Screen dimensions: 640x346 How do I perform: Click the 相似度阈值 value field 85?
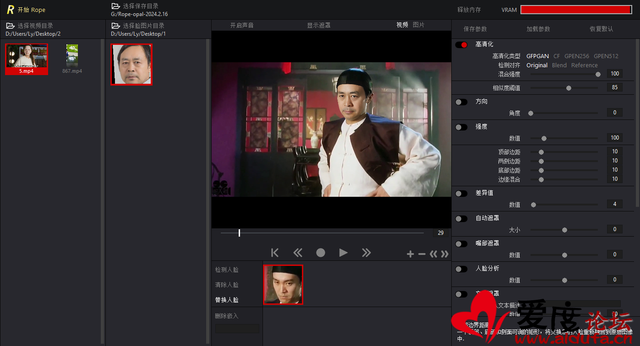pos(615,87)
